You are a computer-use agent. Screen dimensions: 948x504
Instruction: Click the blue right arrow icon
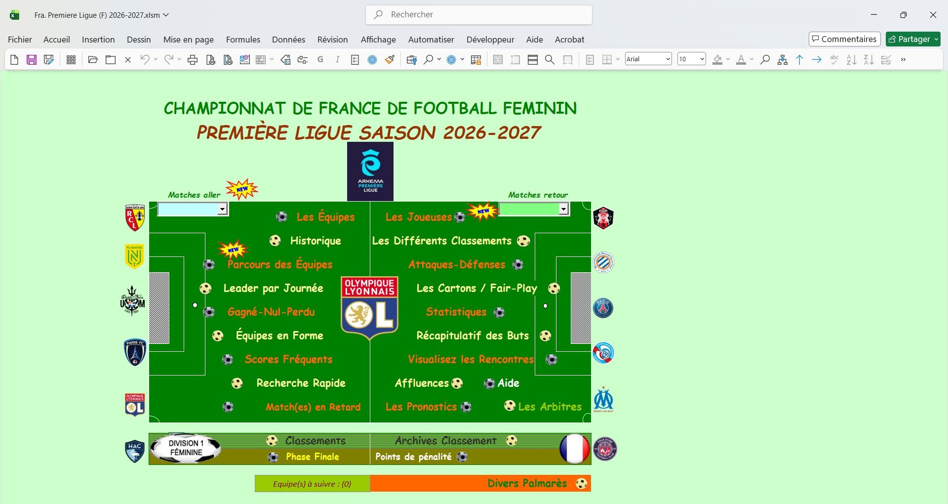click(817, 60)
